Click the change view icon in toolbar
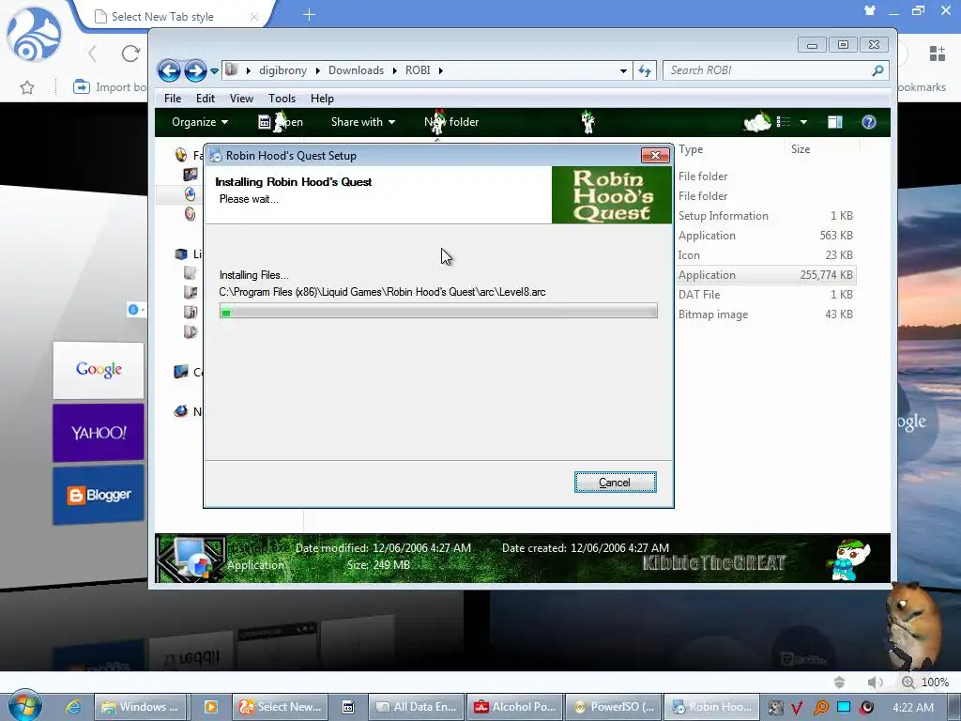The image size is (961, 721). point(784,122)
